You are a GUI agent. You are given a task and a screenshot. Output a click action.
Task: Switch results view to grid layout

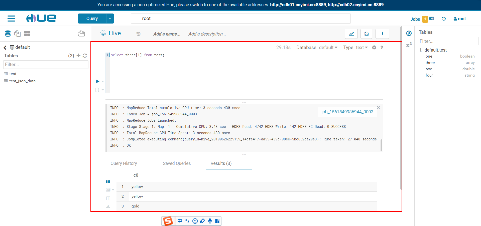108,181
